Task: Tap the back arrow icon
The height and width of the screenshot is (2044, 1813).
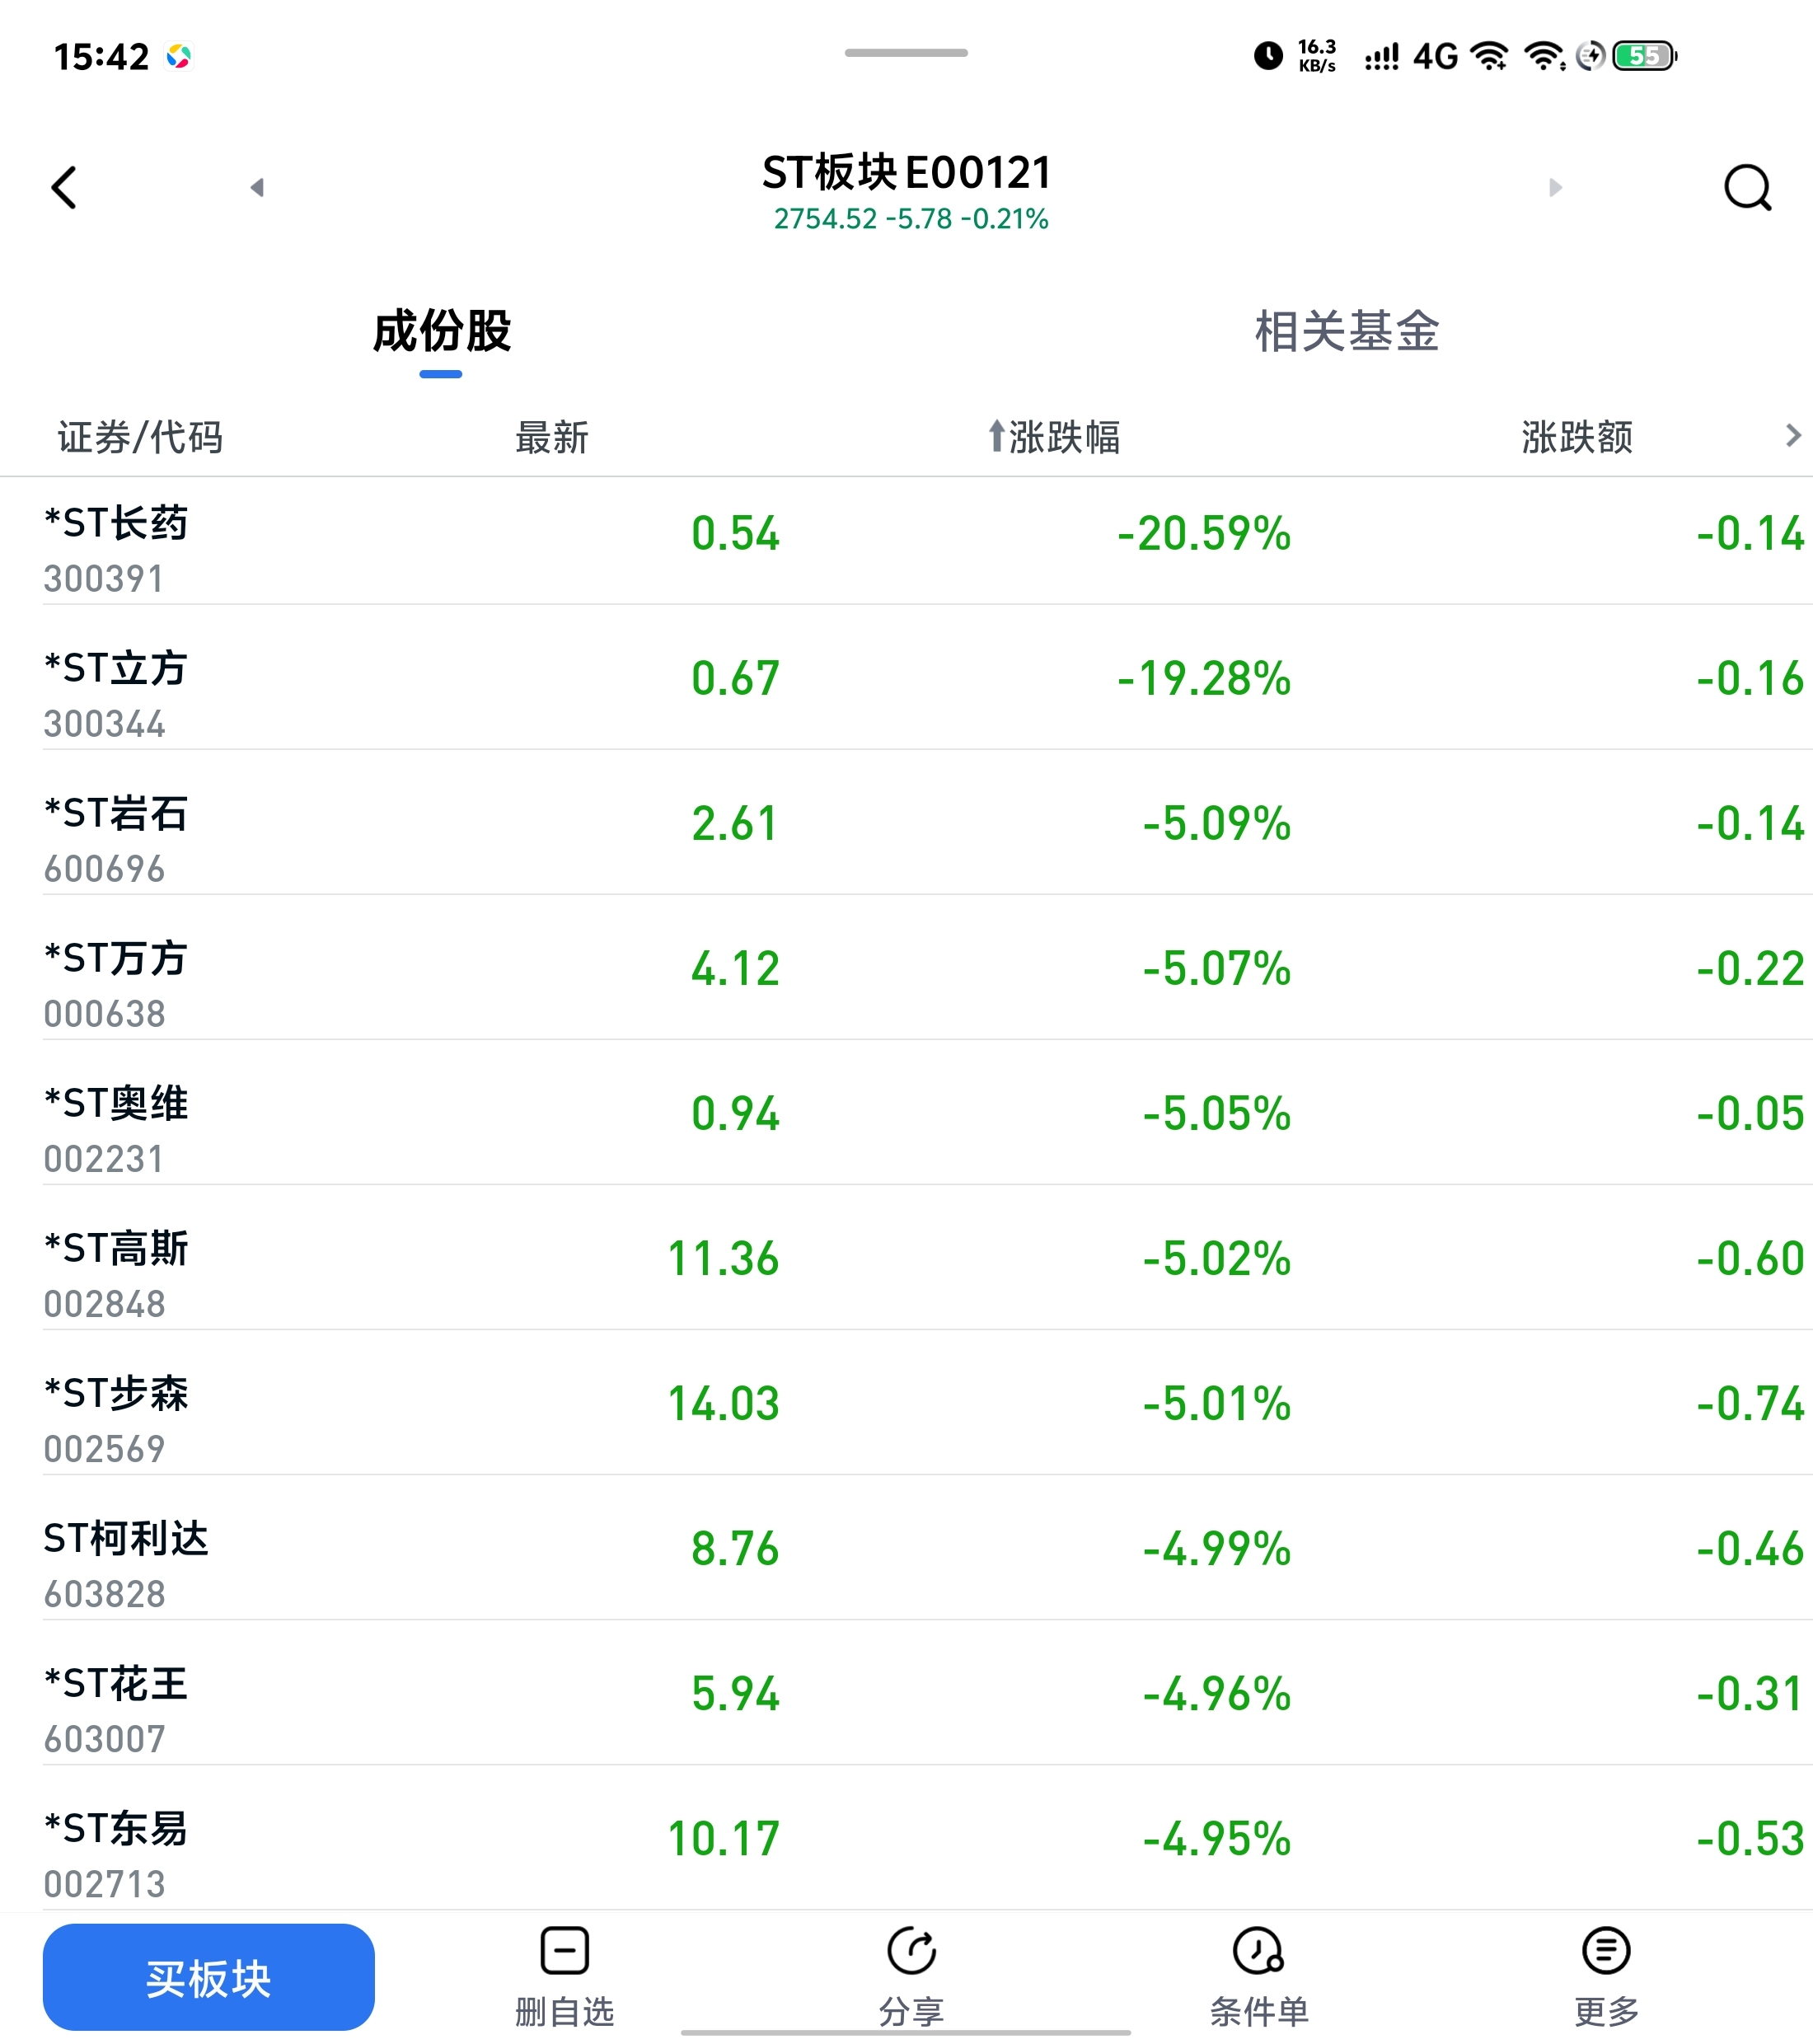Action: tap(65, 187)
